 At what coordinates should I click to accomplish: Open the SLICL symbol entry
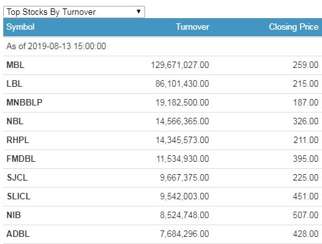point(19,196)
